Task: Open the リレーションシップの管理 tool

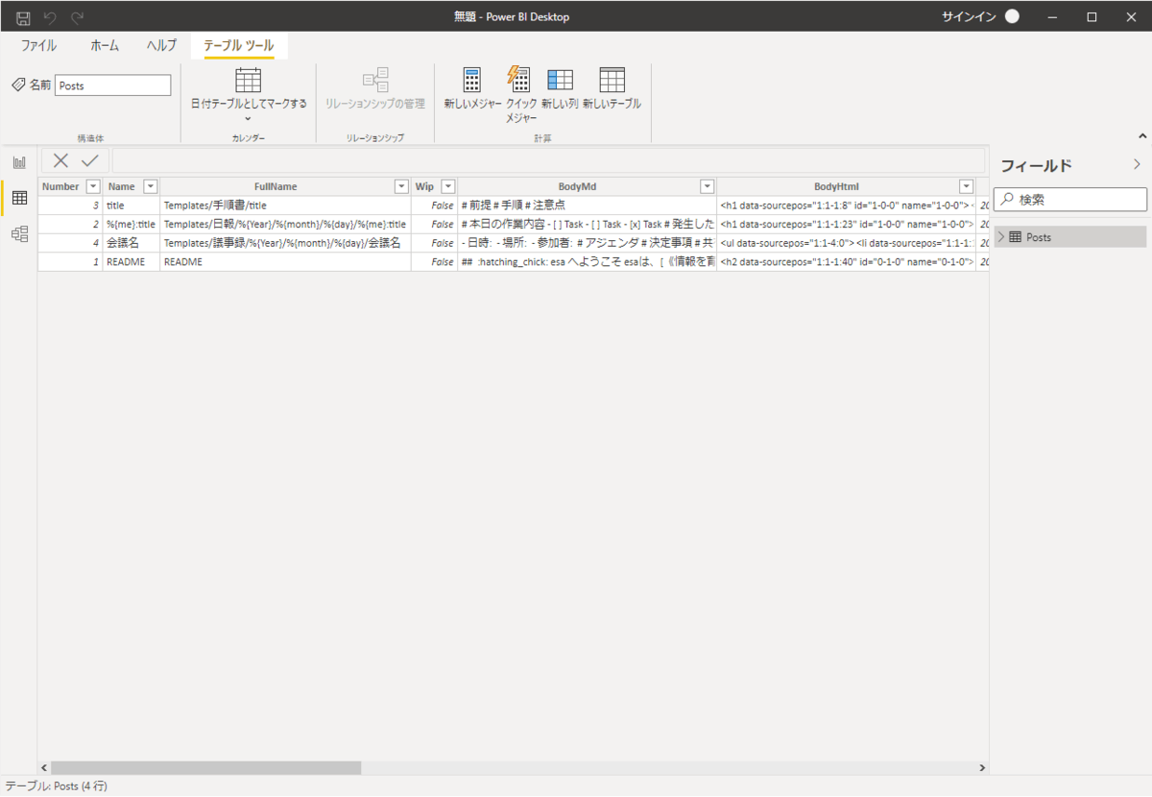Action: click(374, 88)
